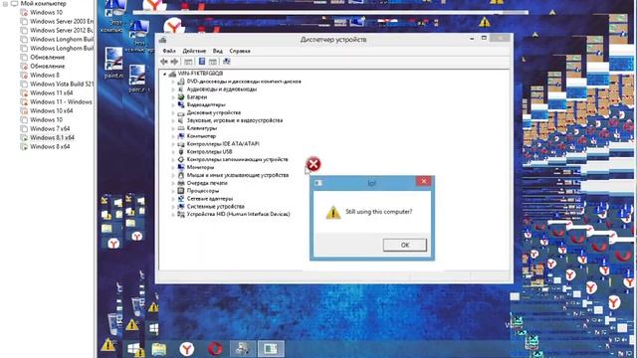Viewport: 637px width, 358px height.
Task: Expand Сетевые адаптеры
Action: click(x=173, y=199)
